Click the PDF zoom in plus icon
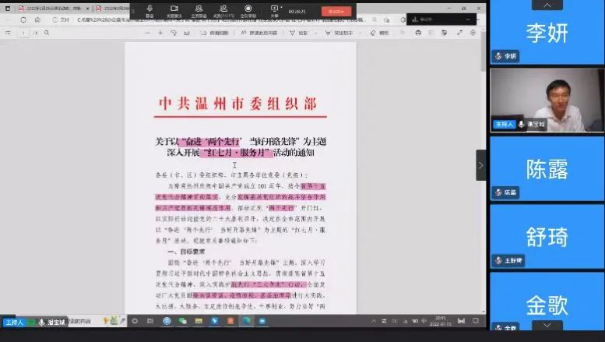605x342 pixels. 160,33
